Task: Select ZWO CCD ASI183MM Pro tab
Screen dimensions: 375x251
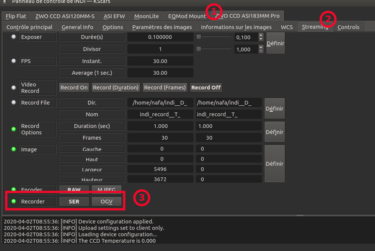Action: point(247,16)
